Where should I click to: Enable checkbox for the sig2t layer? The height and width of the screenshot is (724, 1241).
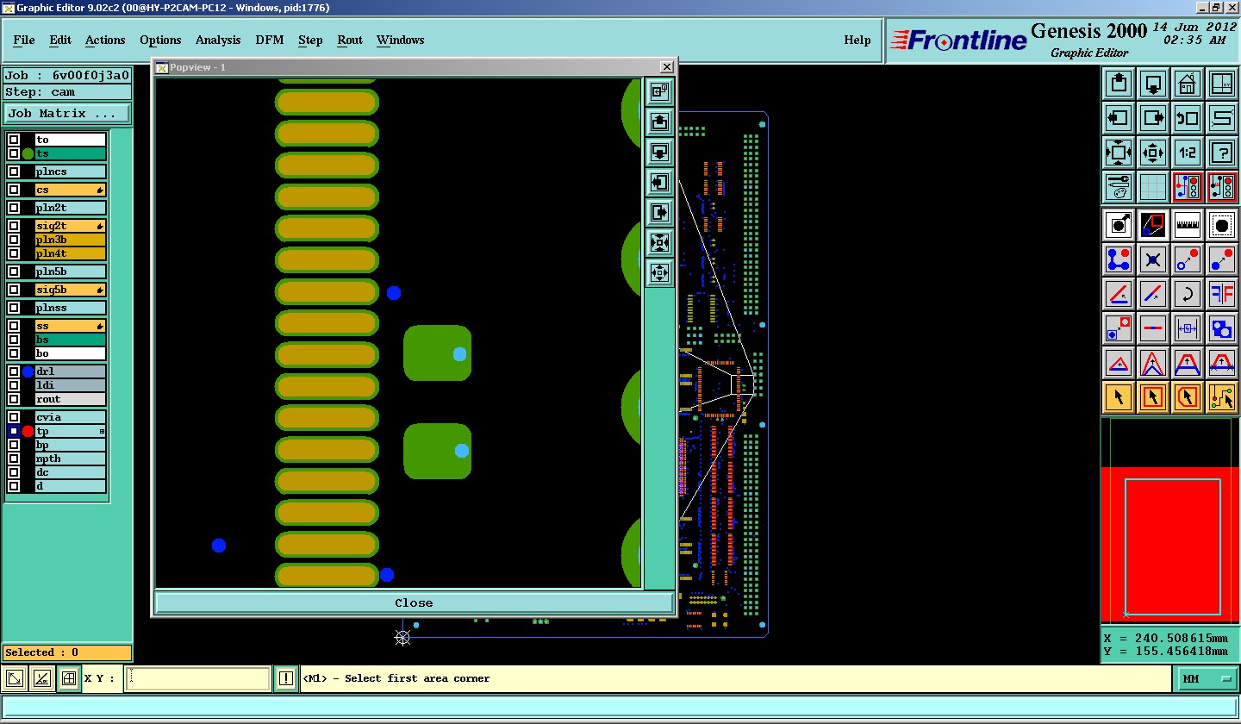click(14, 226)
